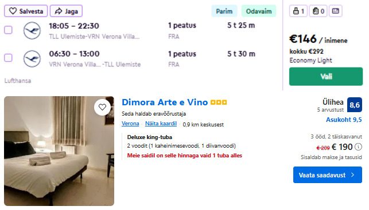Viewport: 369px width, 210px height.
Task: Click the 8,6 review score badge
Action: (x=355, y=105)
